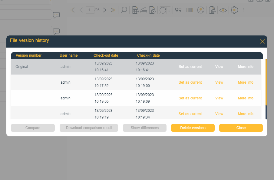View the Original file version

(x=219, y=67)
